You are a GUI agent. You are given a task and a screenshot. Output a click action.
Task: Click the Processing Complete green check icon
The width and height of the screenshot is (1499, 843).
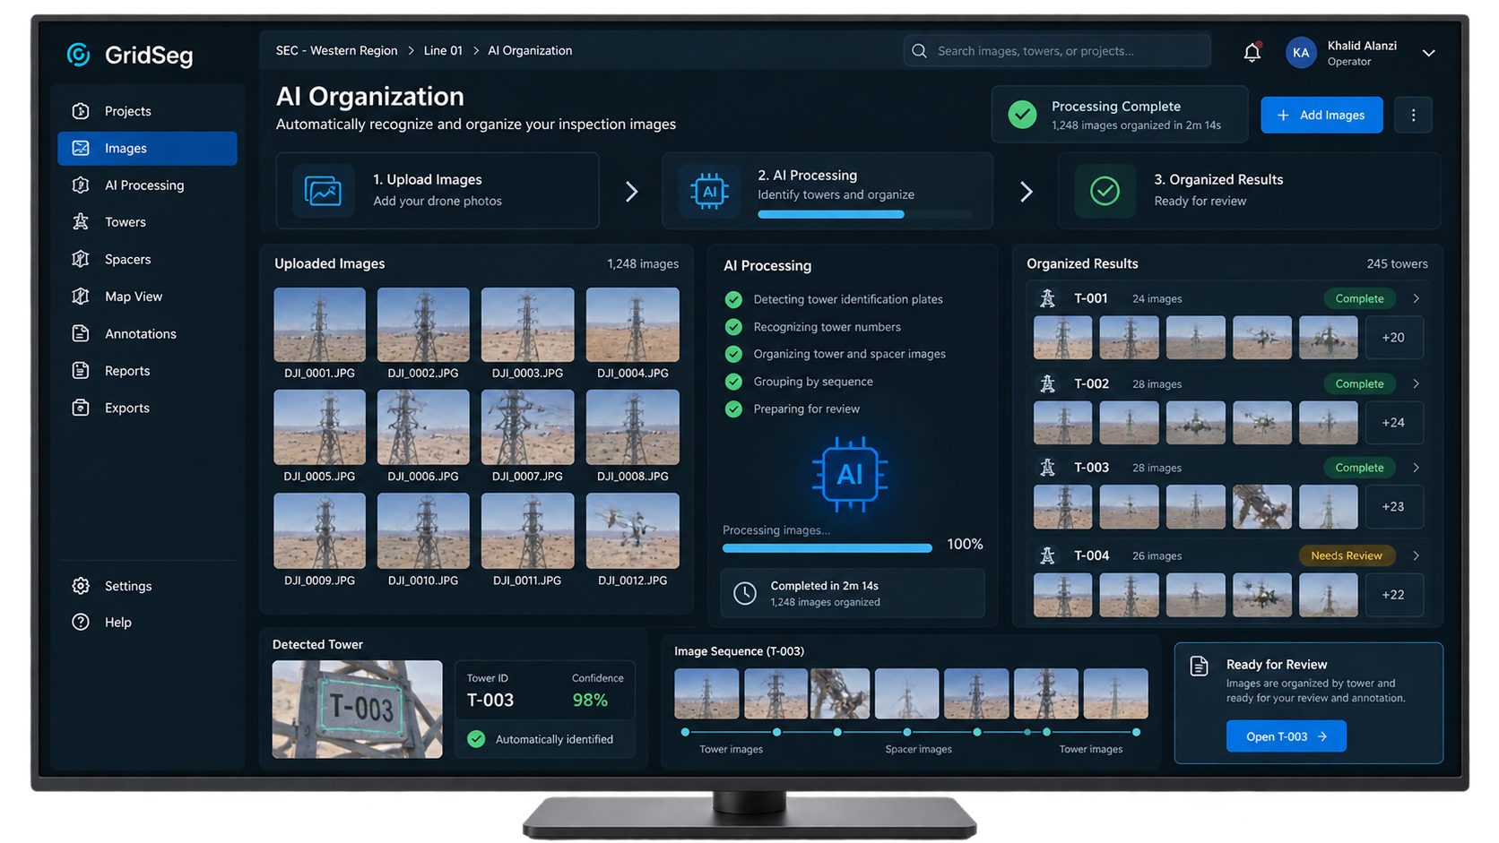point(1022,115)
